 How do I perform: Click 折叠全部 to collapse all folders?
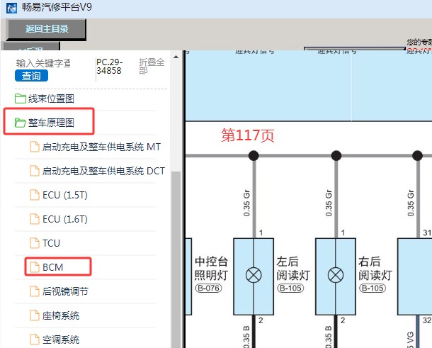152,66
